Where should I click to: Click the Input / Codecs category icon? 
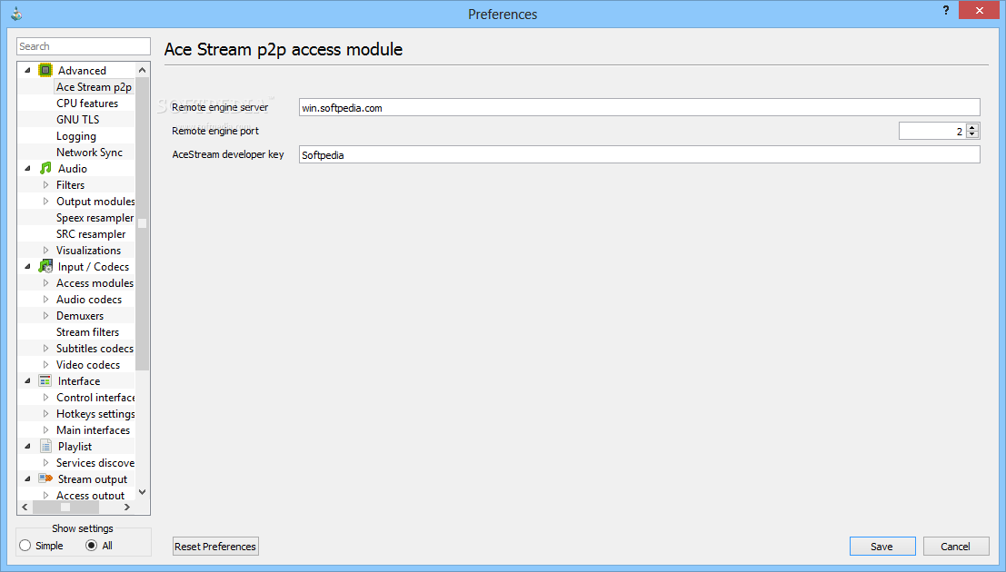coord(45,266)
